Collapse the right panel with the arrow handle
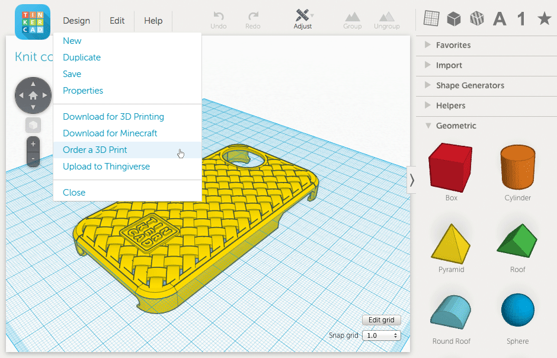 coord(412,180)
